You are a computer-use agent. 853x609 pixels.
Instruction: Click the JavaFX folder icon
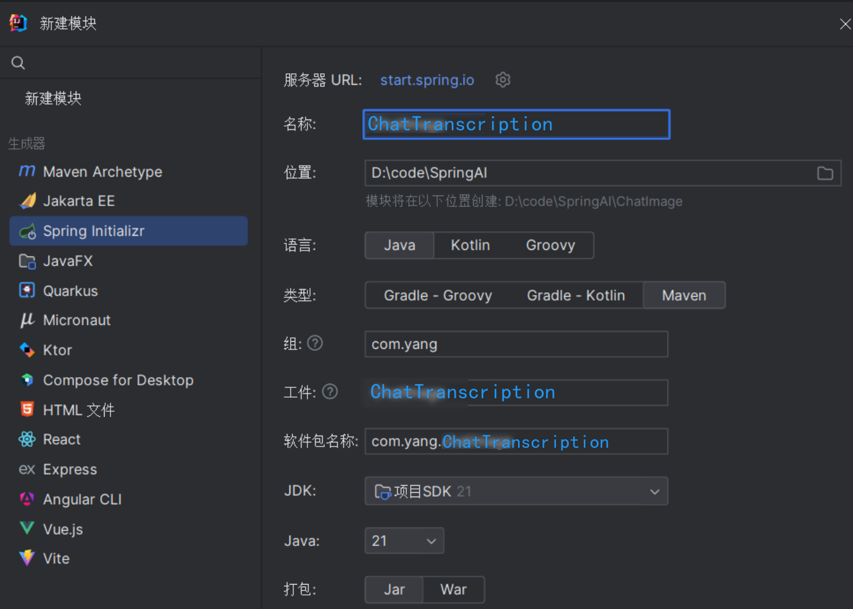(28, 261)
